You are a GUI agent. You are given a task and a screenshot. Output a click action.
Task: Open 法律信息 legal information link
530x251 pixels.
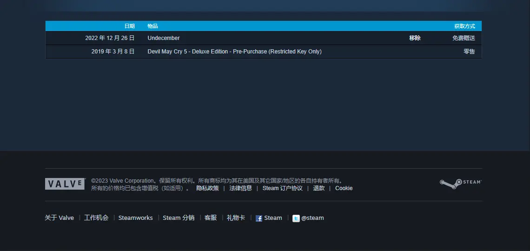(x=241, y=188)
